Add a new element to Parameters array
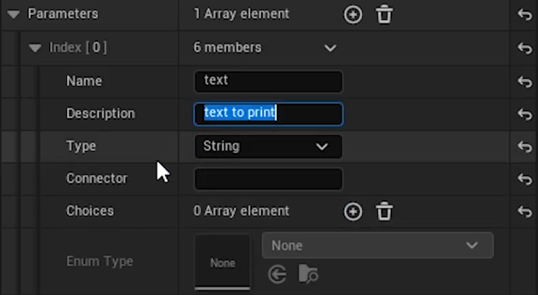The width and height of the screenshot is (538, 295). click(353, 15)
